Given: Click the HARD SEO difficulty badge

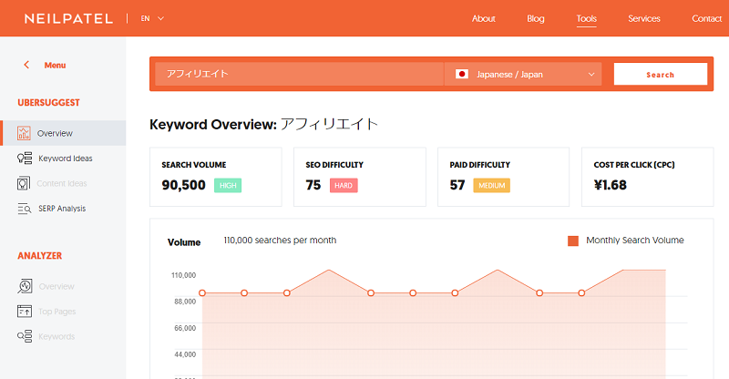Looking at the screenshot, I should (x=344, y=185).
